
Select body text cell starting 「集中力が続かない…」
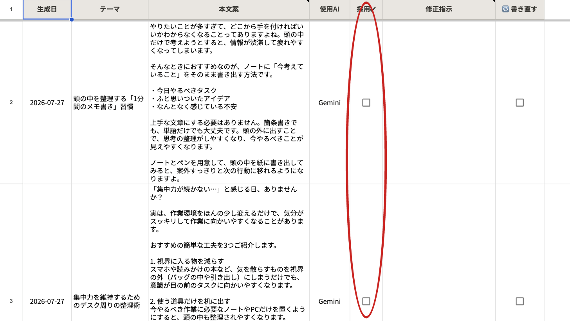pyautogui.click(x=229, y=253)
